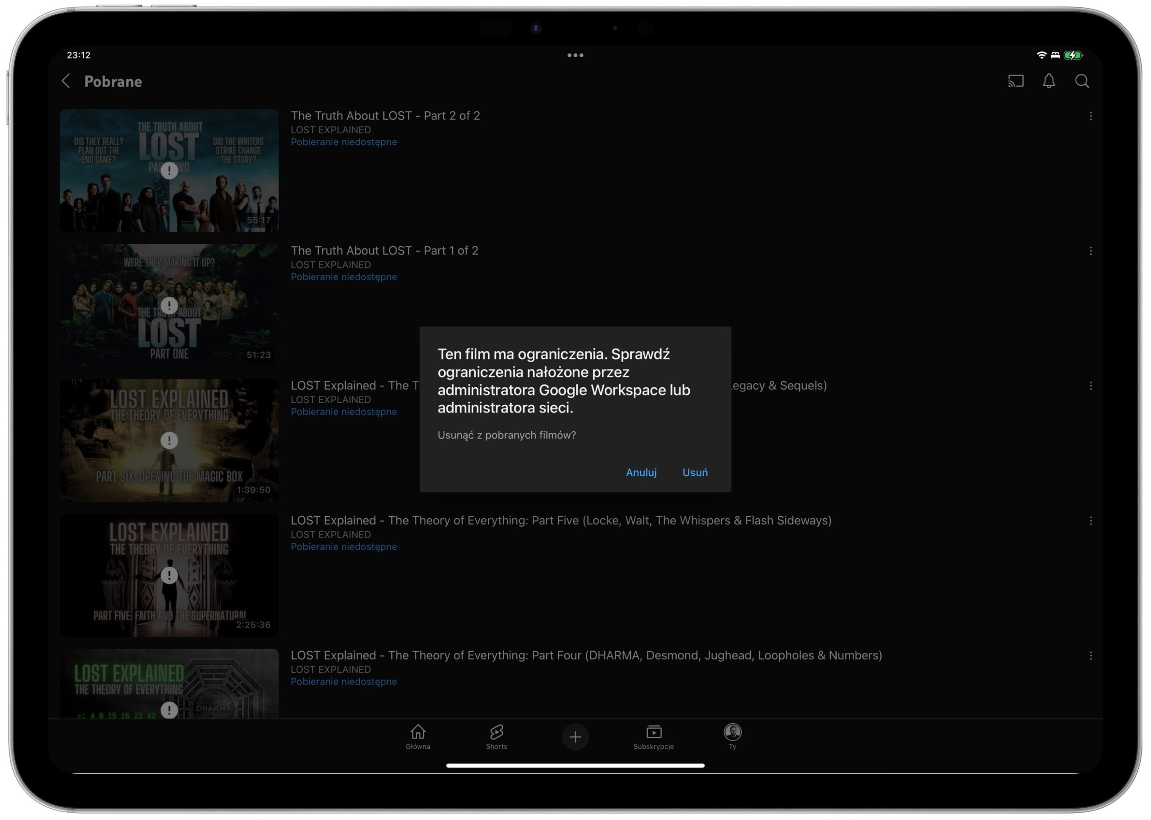Viewport: 1151px width, 820px height.
Task: Open options menu for Part 2 of 2 video
Action: [1090, 116]
